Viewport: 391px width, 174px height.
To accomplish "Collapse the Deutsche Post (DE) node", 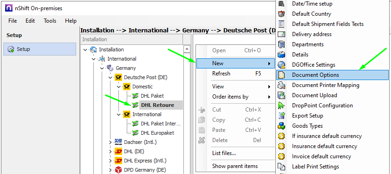I will click(111, 77).
